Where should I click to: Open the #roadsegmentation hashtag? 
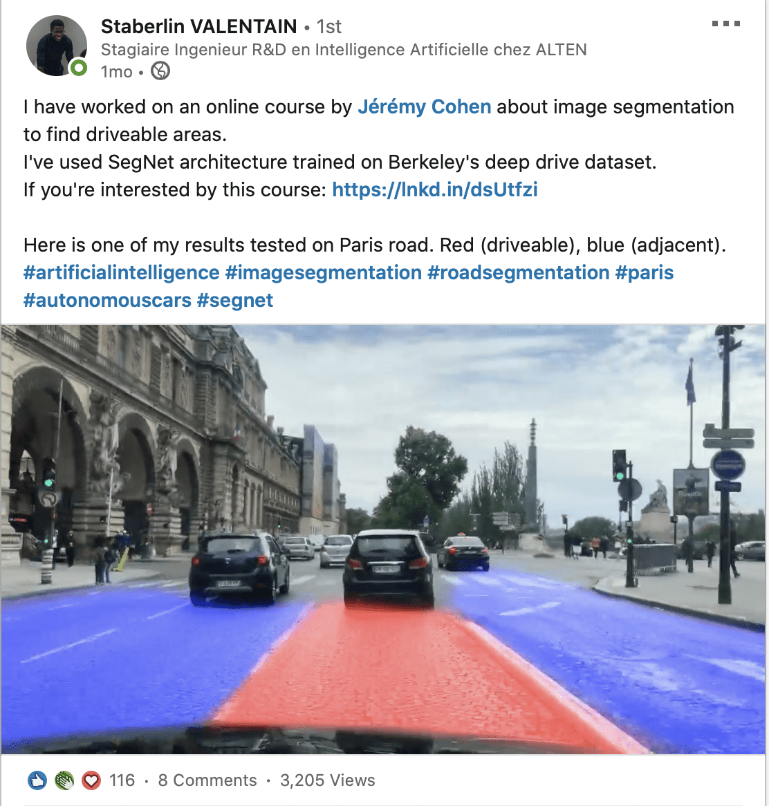519,273
